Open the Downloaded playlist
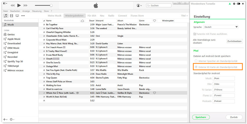 pos(14,43)
